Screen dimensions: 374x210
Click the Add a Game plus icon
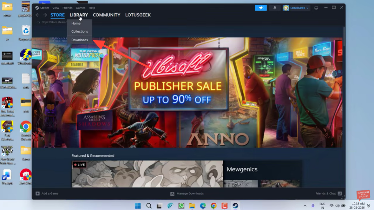[x=37, y=194]
